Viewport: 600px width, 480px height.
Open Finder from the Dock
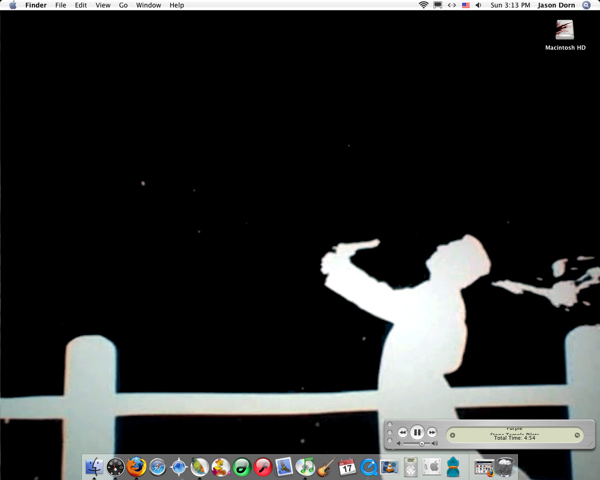pyautogui.click(x=94, y=467)
